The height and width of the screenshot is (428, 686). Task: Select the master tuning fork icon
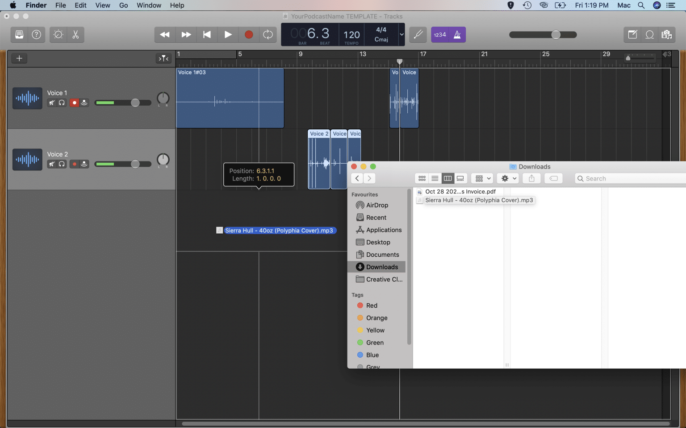(x=418, y=34)
